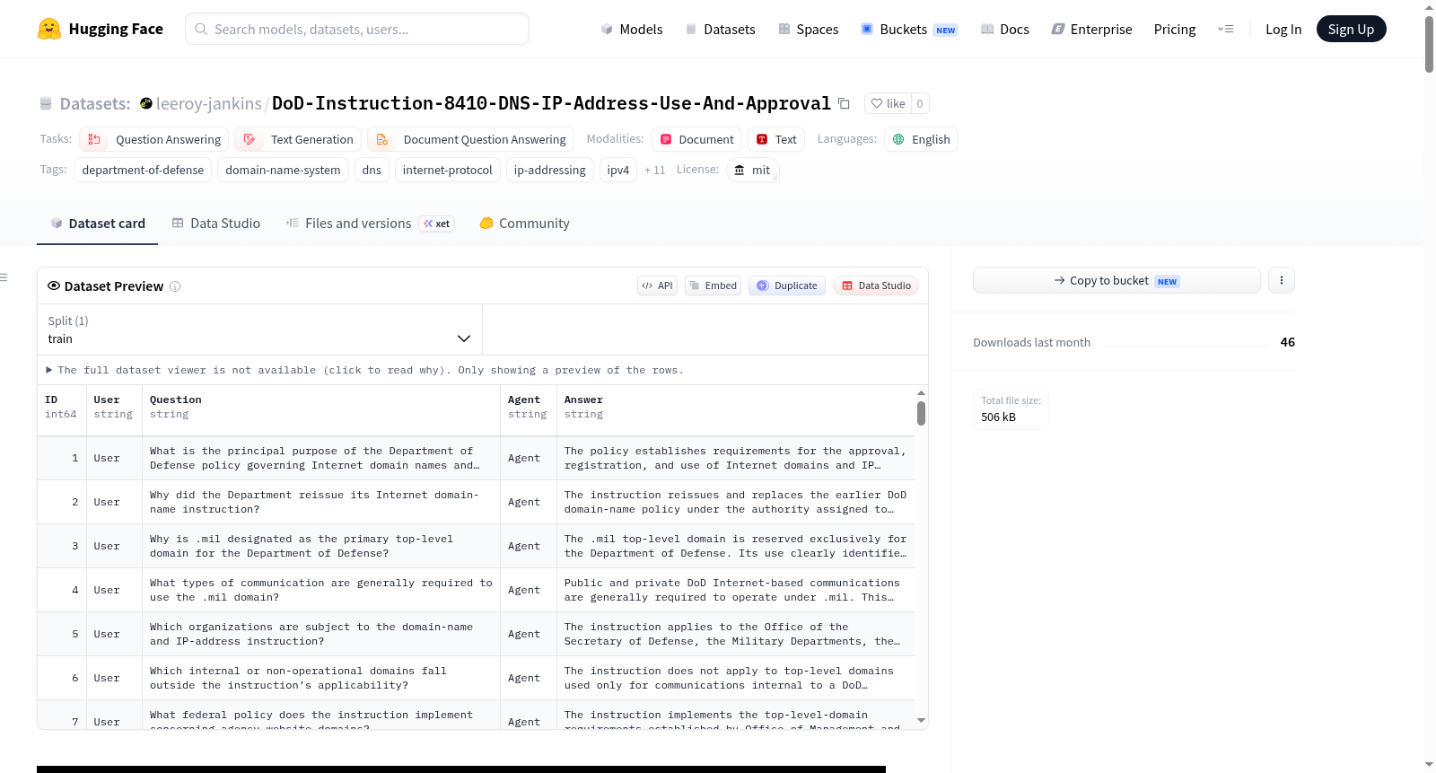The image size is (1436, 773).
Task: Click the ip-addressing tag
Action: (549, 170)
